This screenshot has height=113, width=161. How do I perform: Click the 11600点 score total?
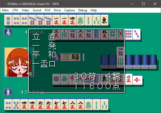(x=97, y=86)
